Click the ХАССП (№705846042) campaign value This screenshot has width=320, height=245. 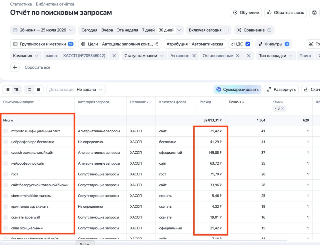84,56
